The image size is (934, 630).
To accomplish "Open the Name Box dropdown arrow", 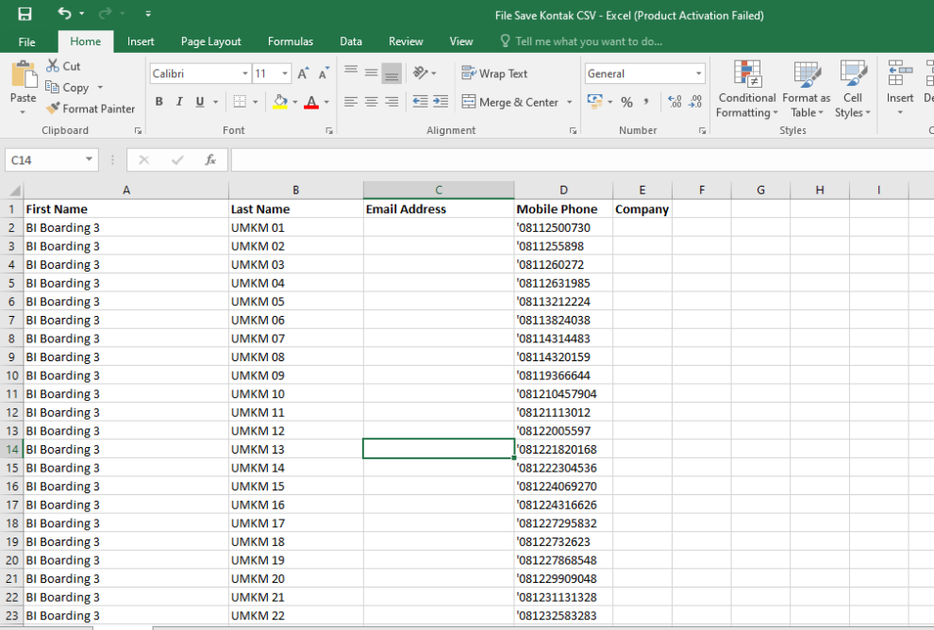I will tap(90, 160).
